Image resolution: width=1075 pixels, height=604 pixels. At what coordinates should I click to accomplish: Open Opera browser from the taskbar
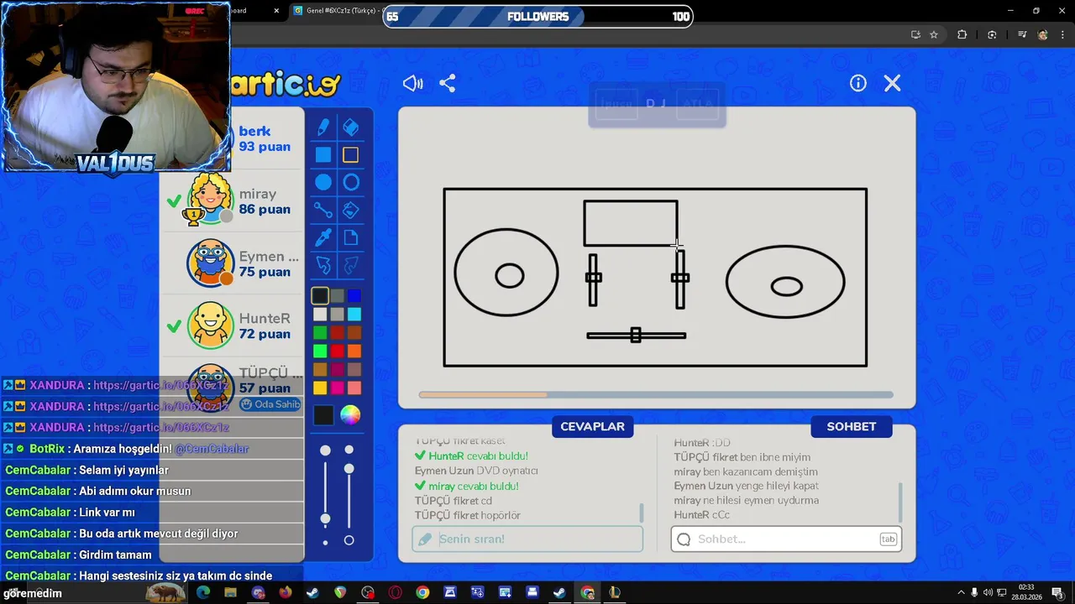click(x=395, y=593)
